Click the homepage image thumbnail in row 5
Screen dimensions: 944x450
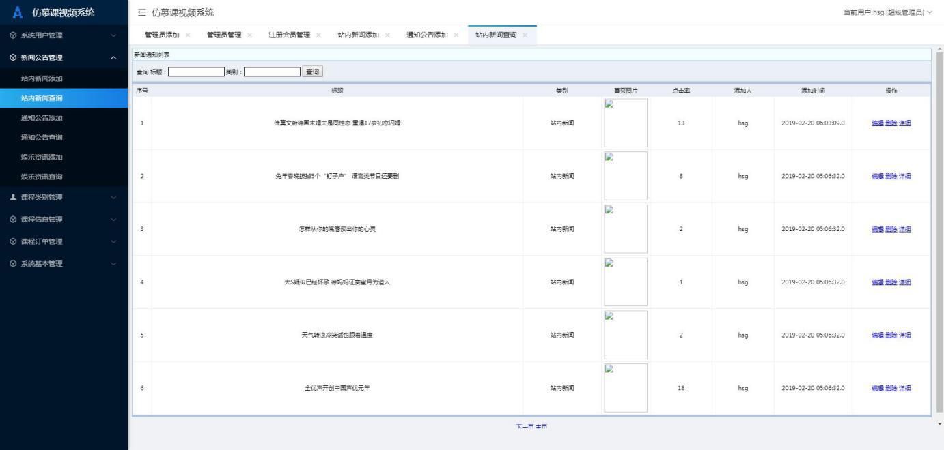point(626,335)
